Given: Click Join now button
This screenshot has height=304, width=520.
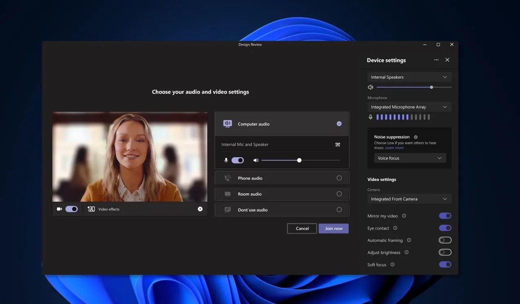Looking at the screenshot, I should click(334, 229).
